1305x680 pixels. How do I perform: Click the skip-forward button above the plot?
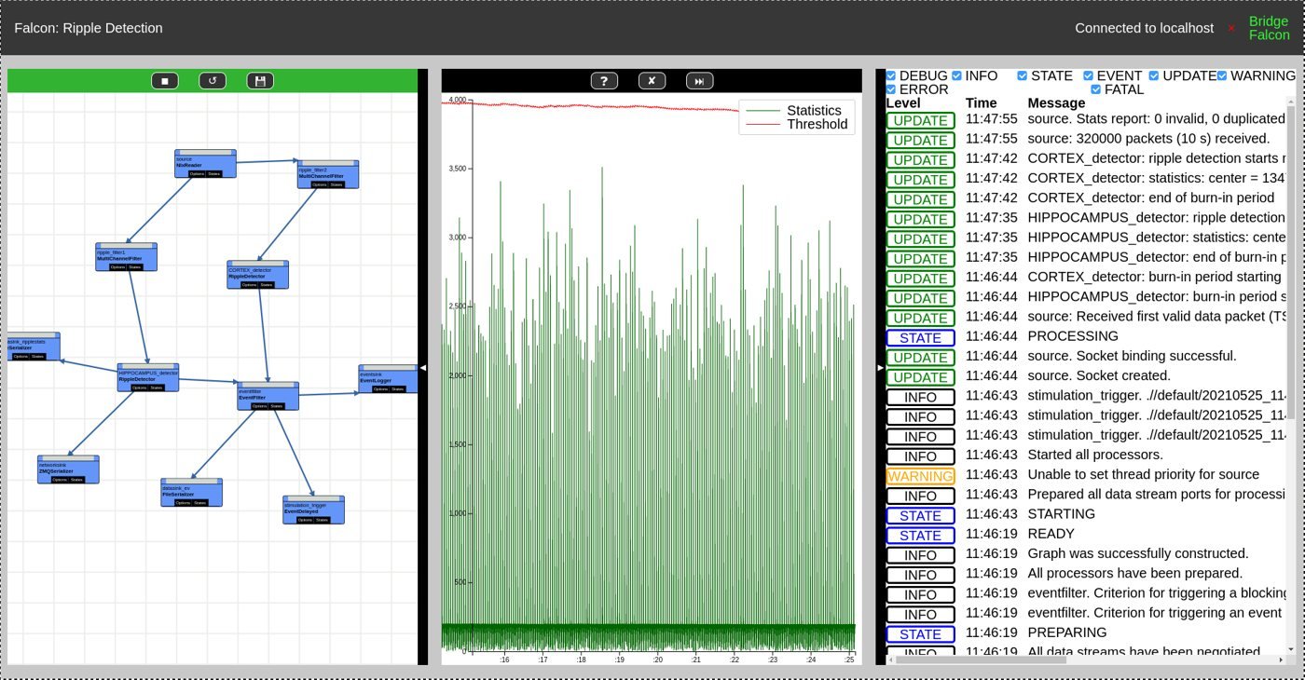tap(699, 81)
